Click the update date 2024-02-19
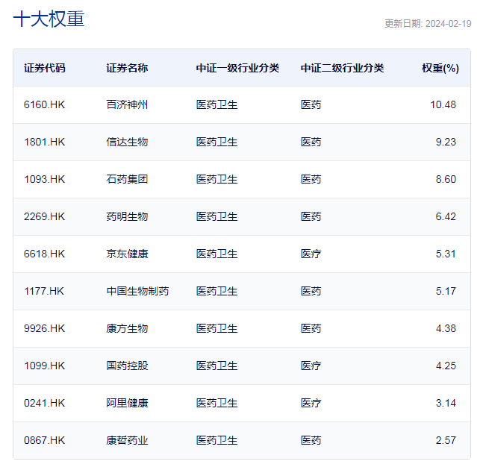Viewport: 477px width, 467px height. coord(449,24)
